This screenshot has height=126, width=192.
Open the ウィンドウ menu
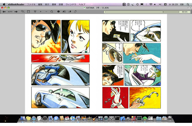pos(71,4)
